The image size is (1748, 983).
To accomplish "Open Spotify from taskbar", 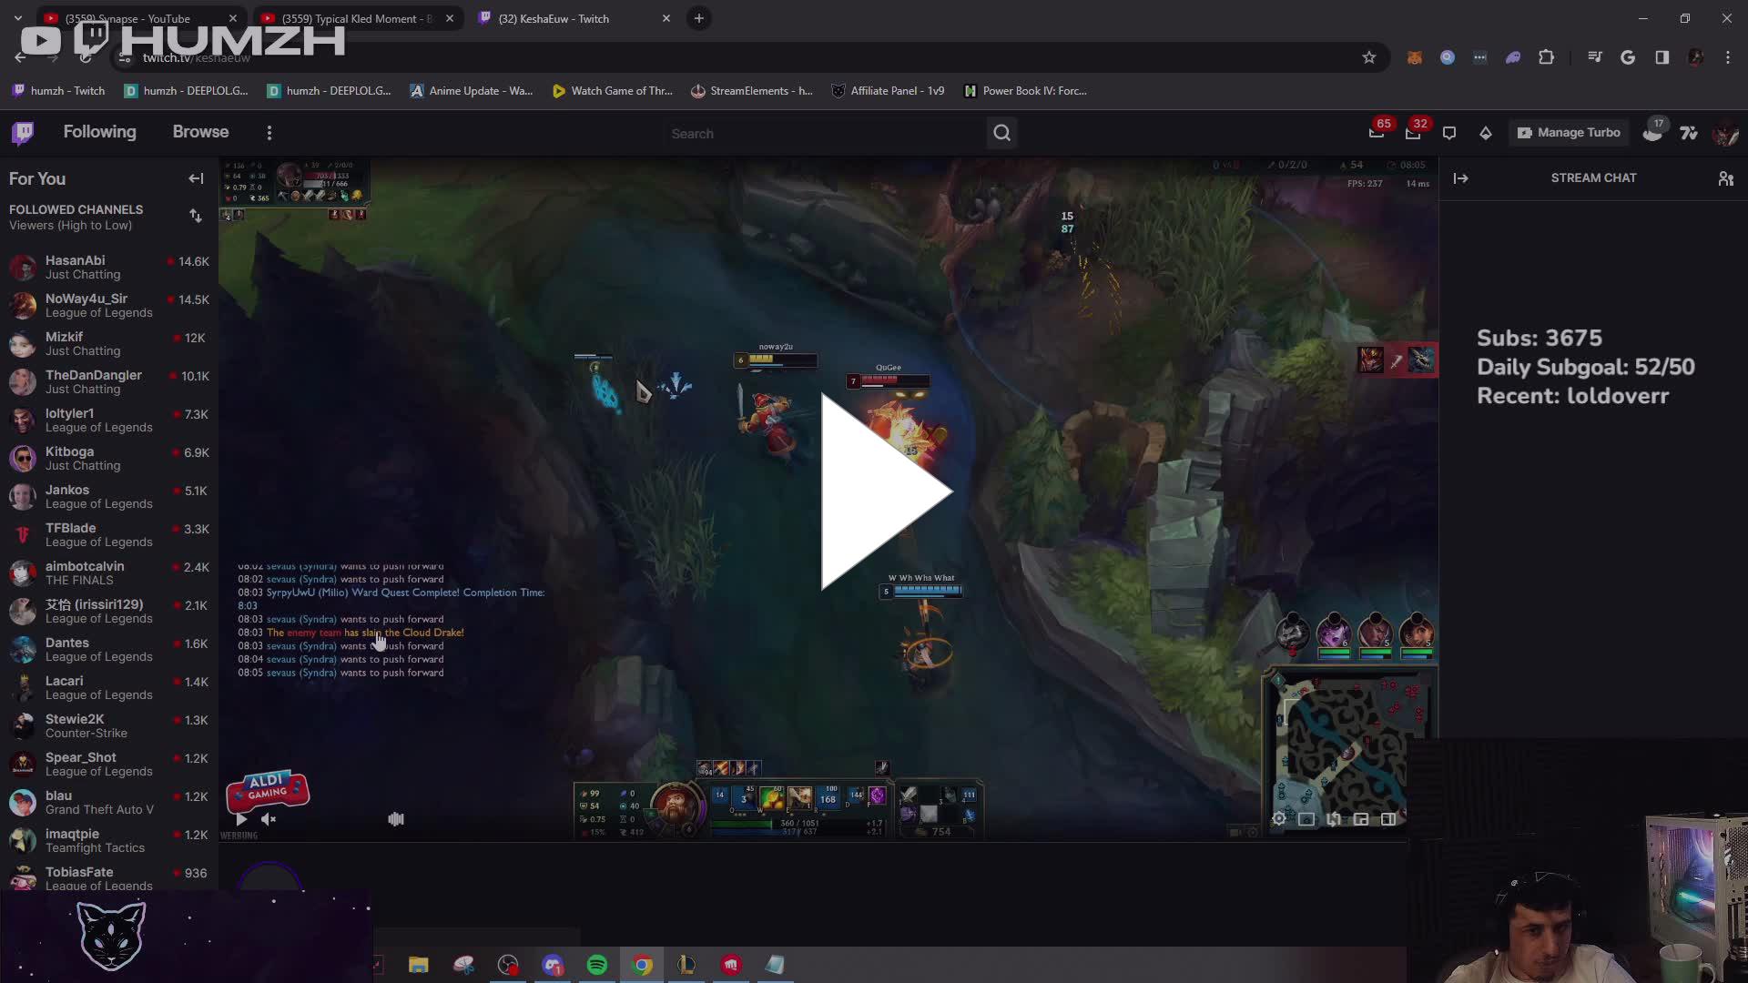I will pyautogui.click(x=597, y=965).
